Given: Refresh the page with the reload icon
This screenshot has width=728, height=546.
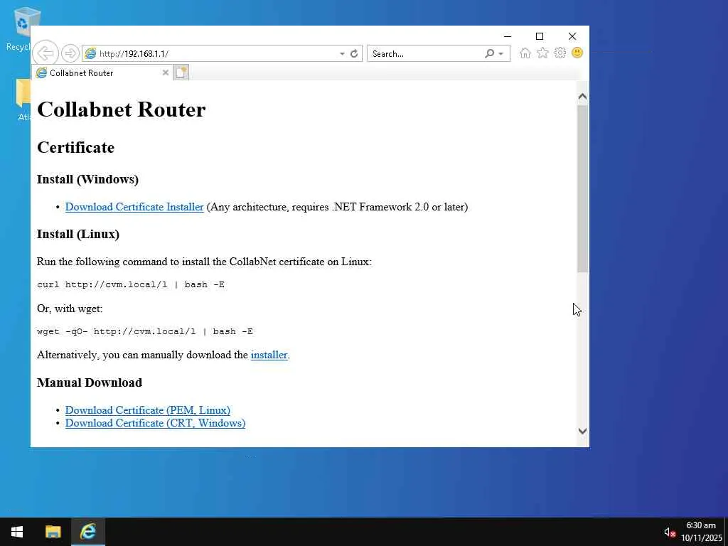Looking at the screenshot, I should (x=354, y=53).
